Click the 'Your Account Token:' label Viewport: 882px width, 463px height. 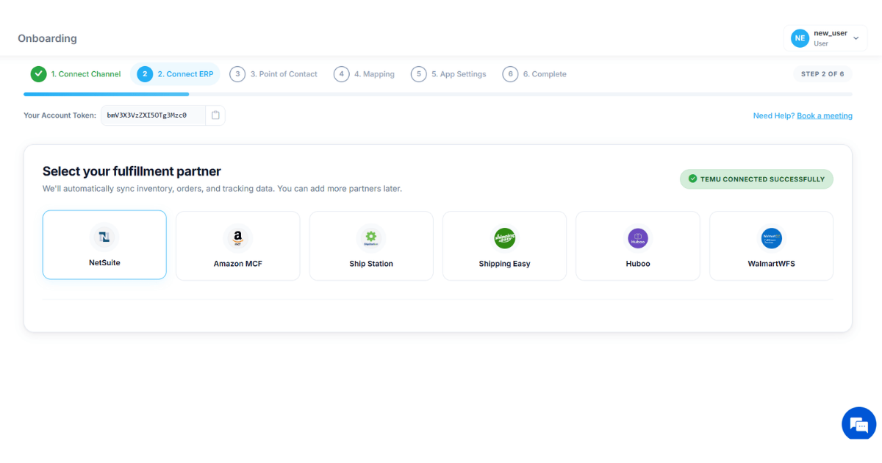(60, 115)
